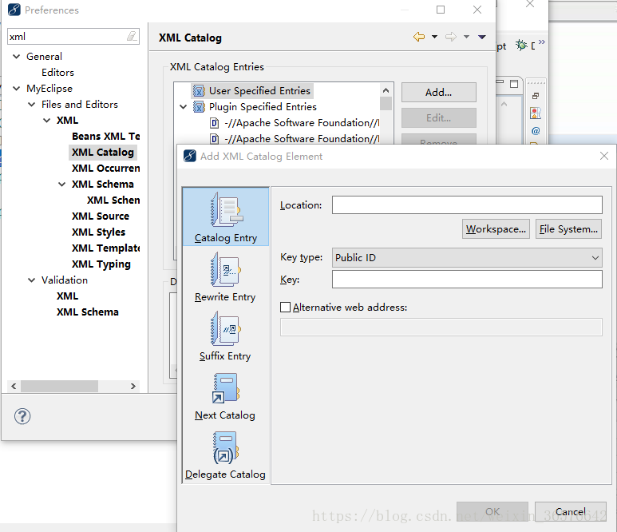
Task: Open the back history dropdown arrow
Action: 434,37
